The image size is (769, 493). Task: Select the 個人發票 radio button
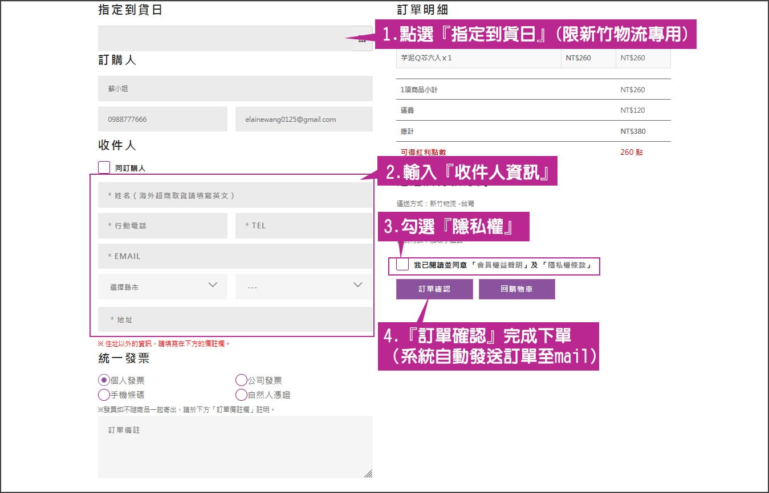point(104,380)
